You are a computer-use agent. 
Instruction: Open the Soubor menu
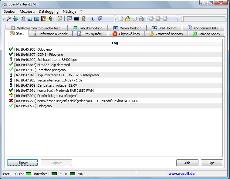click(x=10, y=11)
